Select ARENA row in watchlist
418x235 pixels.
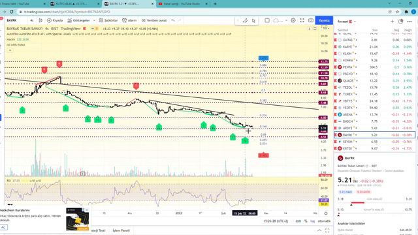(374, 115)
